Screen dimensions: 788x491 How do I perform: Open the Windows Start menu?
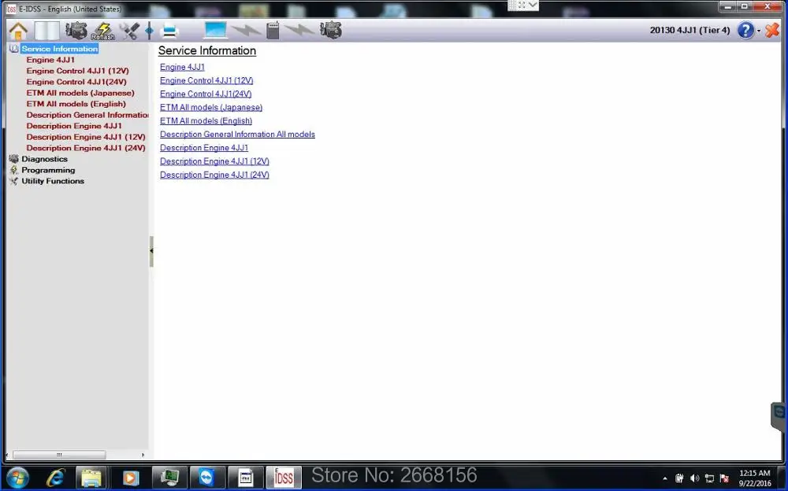(x=17, y=478)
